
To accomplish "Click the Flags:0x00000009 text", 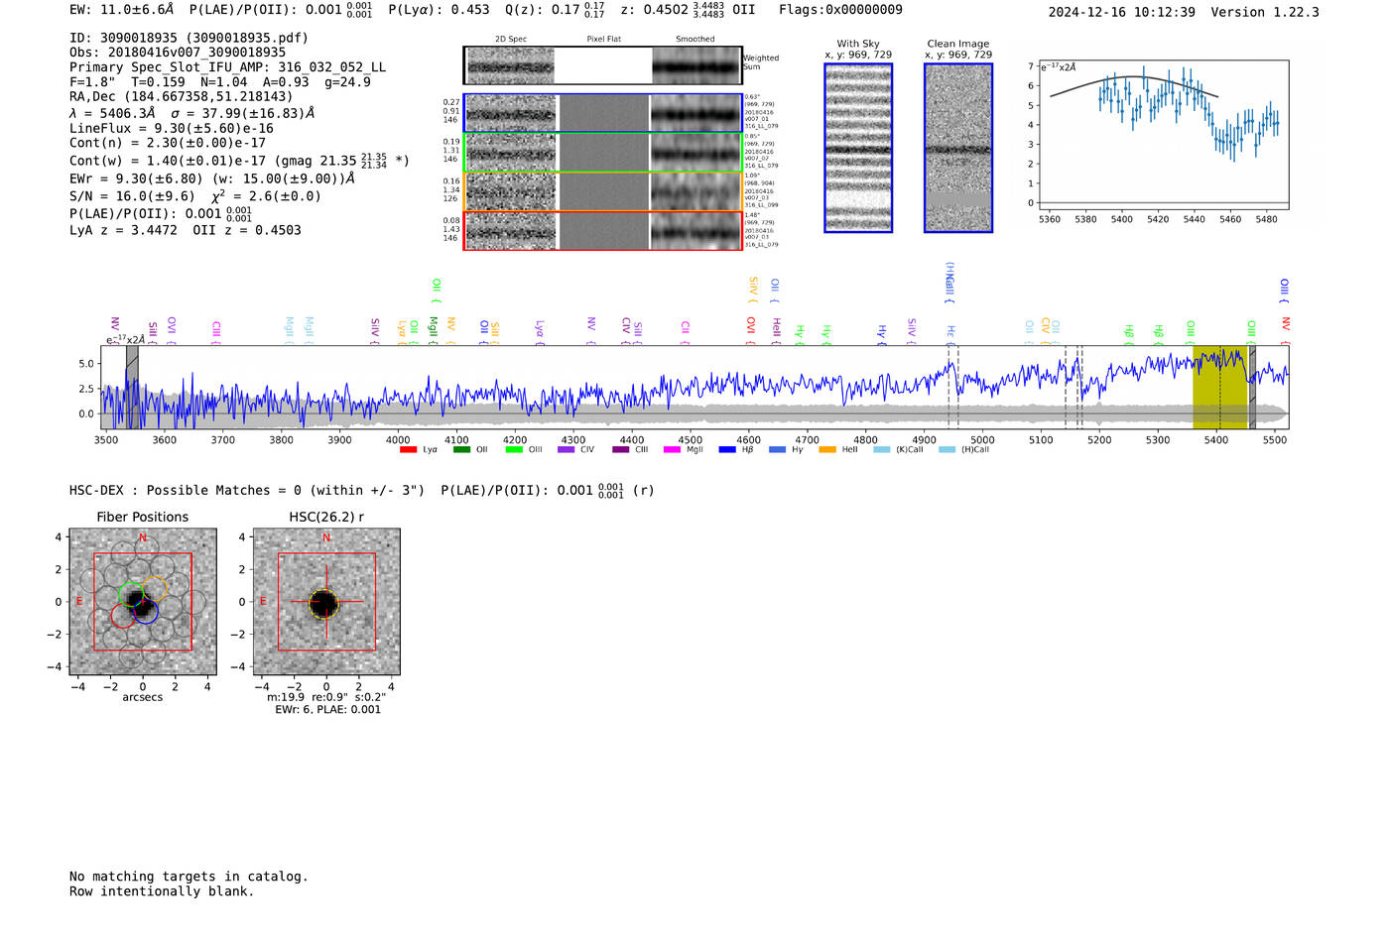I will (x=840, y=10).
